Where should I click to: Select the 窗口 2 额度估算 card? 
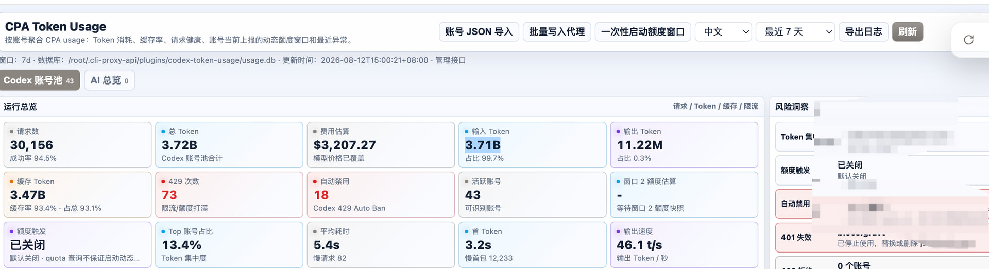684,195
